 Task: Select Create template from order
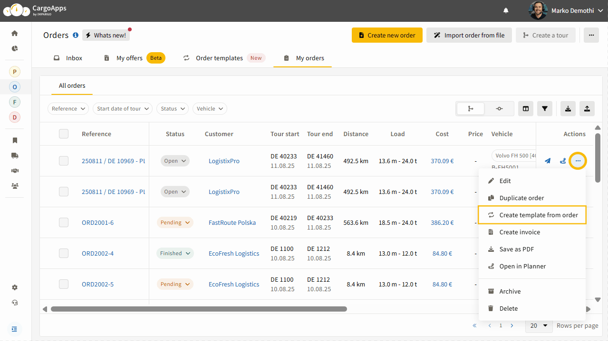click(532, 215)
